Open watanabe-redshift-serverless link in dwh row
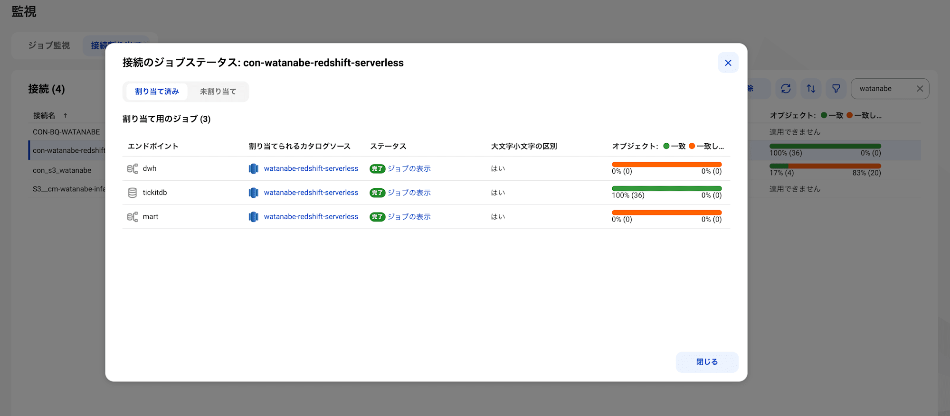 [x=311, y=168]
